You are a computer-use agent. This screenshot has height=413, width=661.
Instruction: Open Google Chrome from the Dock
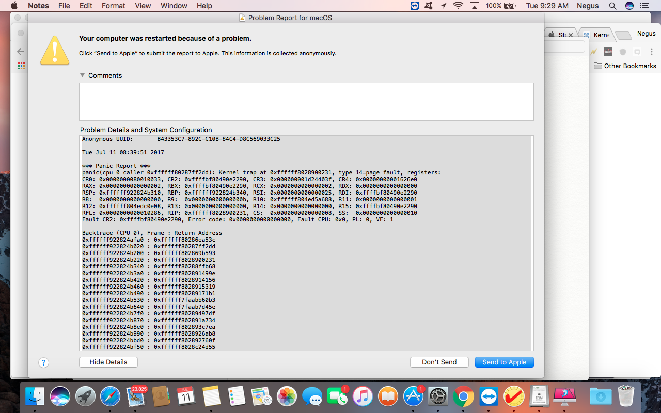pyautogui.click(x=463, y=396)
